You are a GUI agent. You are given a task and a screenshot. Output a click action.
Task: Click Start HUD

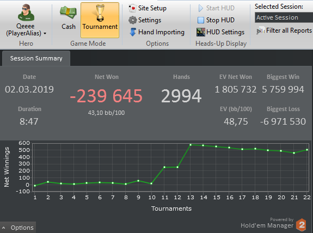216,8
